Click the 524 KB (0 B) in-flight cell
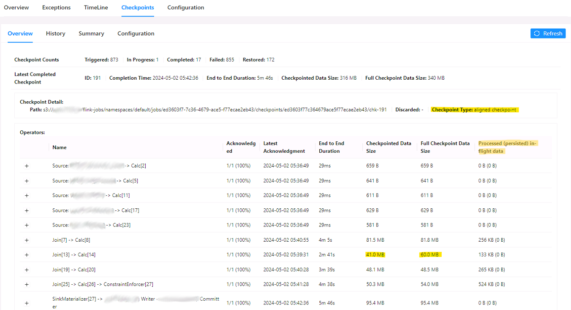The width and height of the screenshot is (571, 310). pyautogui.click(x=492, y=284)
